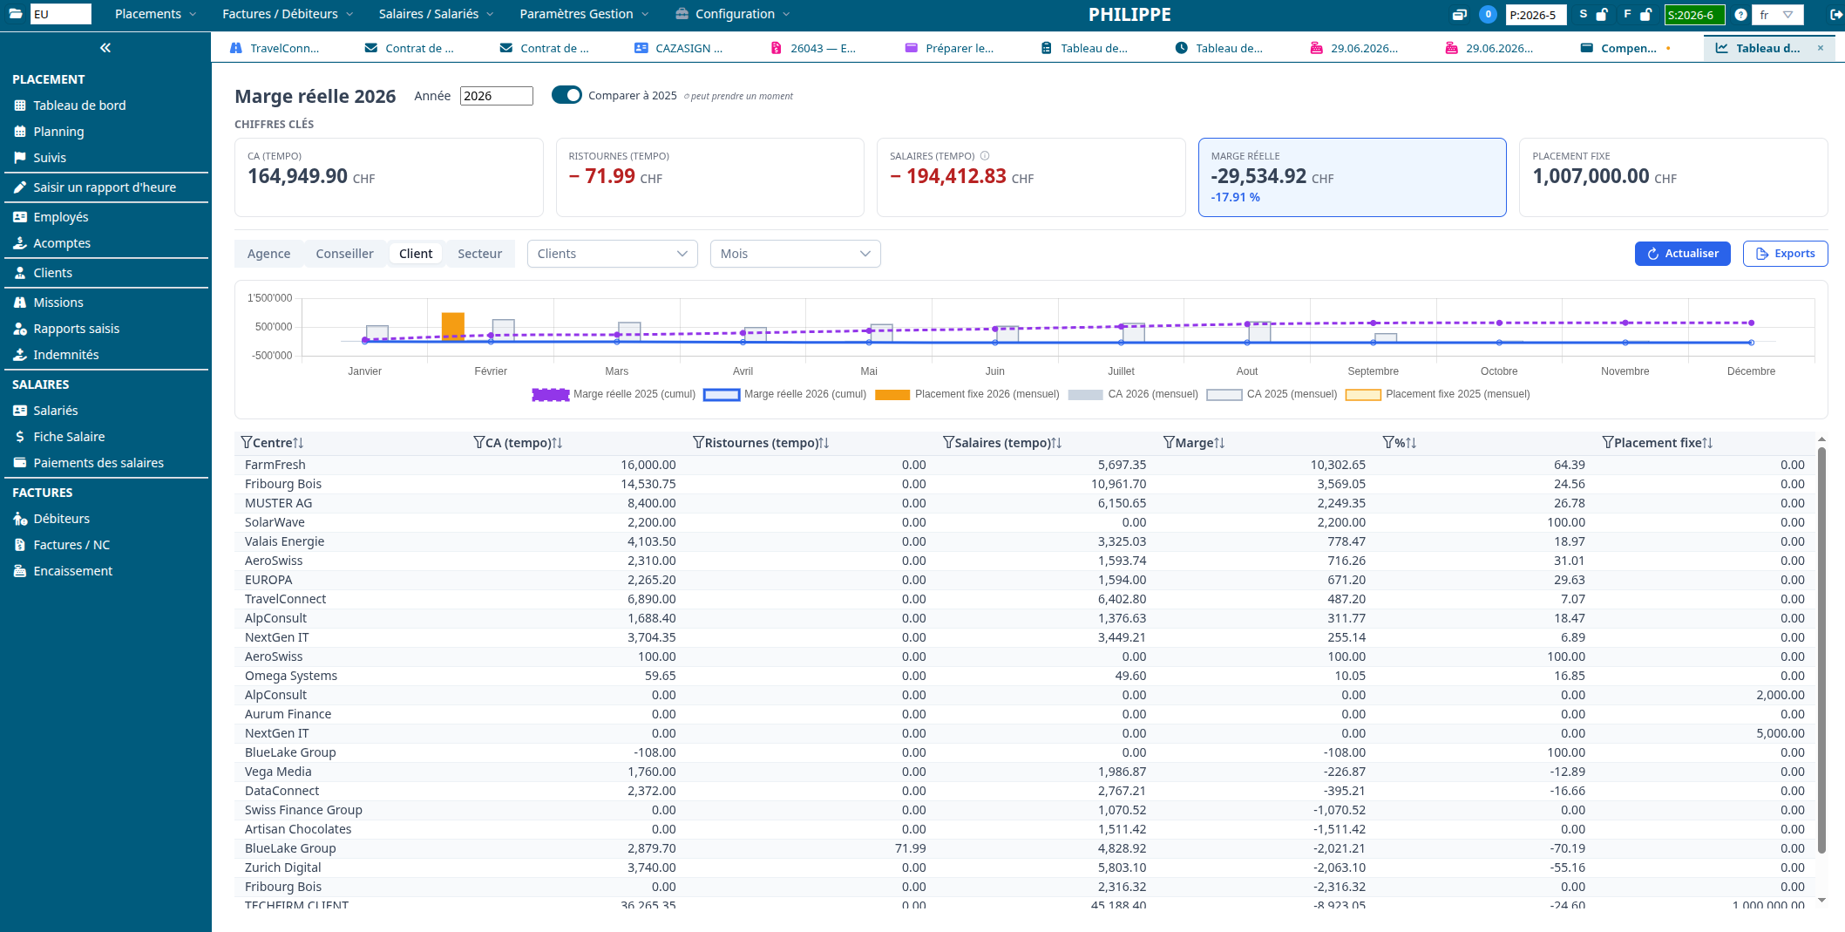Click the F unlock padlock icon
The width and height of the screenshot is (1845, 932).
[x=1645, y=14]
